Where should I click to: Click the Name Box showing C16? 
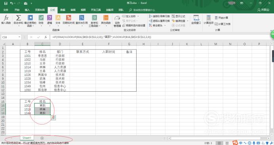tap(10, 37)
